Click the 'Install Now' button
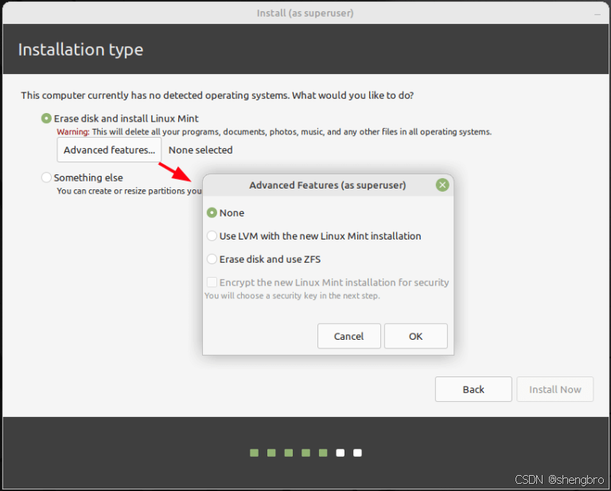 coord(555,389)
